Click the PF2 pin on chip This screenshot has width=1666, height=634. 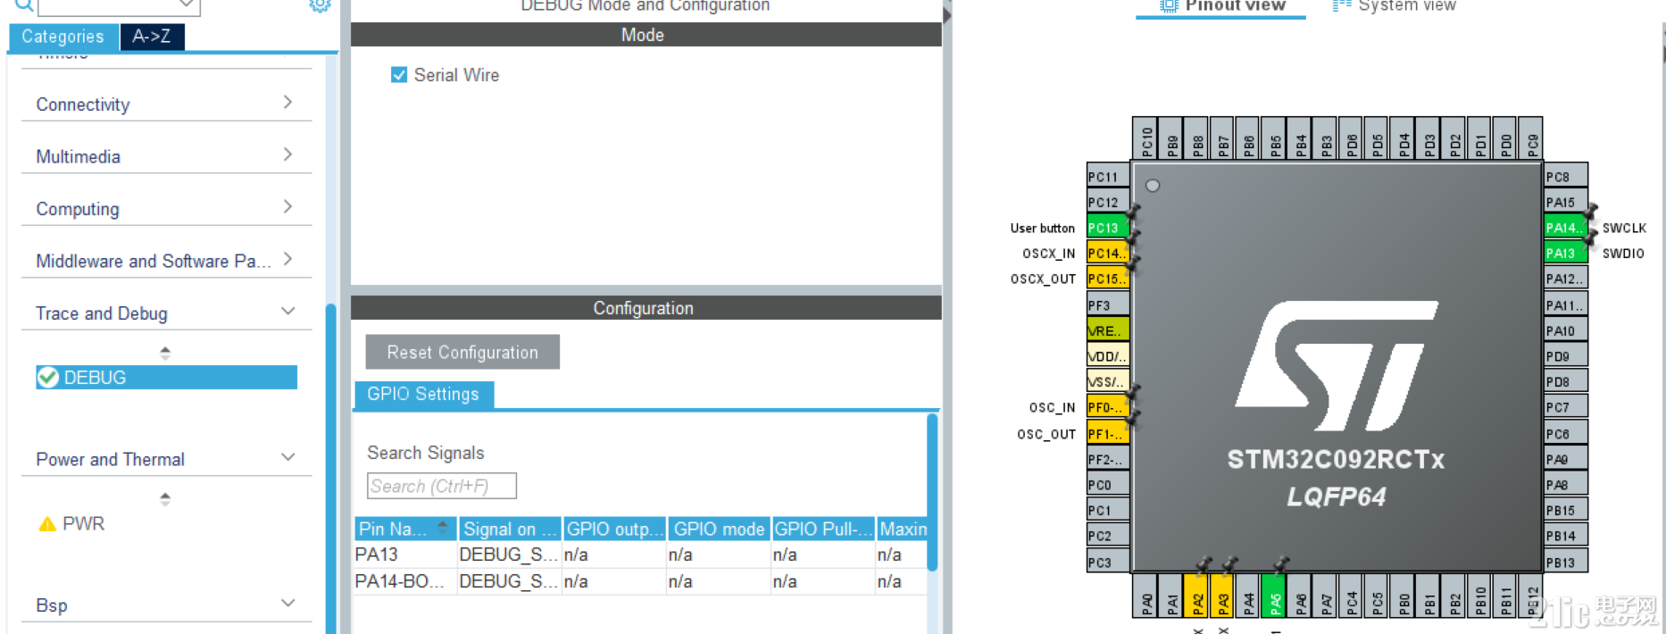point(1108,459)
